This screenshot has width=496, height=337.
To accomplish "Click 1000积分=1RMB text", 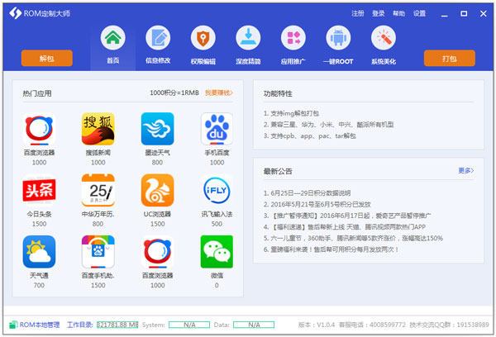I will 174,93.
